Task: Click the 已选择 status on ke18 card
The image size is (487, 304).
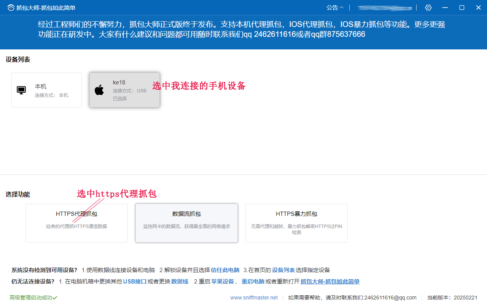Action: [119, 98]
